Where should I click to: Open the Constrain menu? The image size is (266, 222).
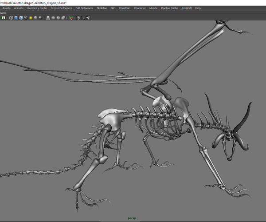click(x=125, y=8)
